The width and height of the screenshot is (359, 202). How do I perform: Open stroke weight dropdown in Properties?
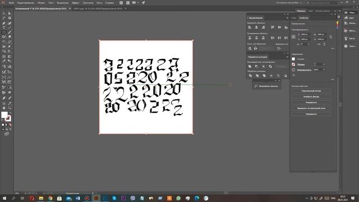click(324, 65)
